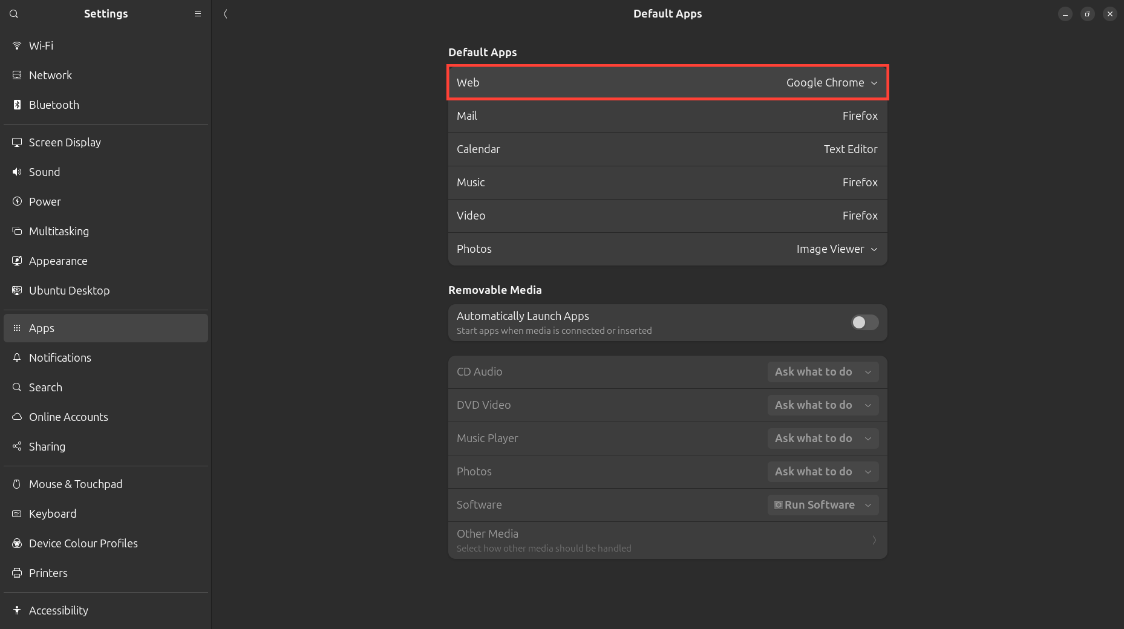Click the Wi-Fi icon in sidebar
The width and height of the screenshot is (1124, 629).
[x=17, y=46]
